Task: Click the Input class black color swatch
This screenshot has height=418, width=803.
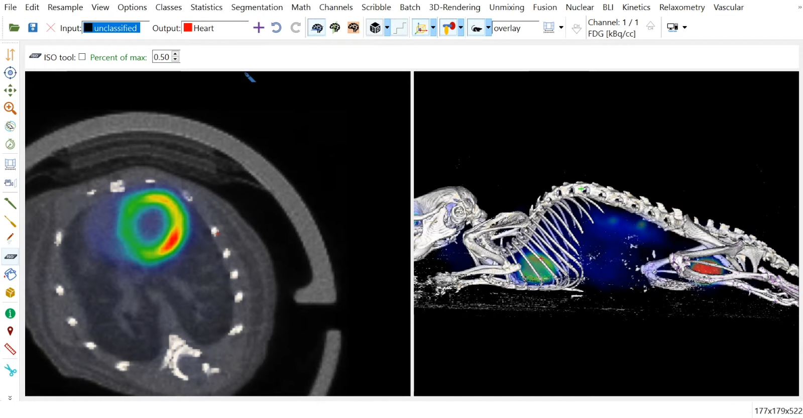Action: point(88,28)
